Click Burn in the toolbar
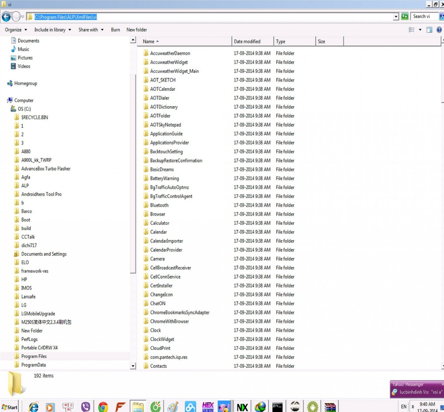 point(115,30)
